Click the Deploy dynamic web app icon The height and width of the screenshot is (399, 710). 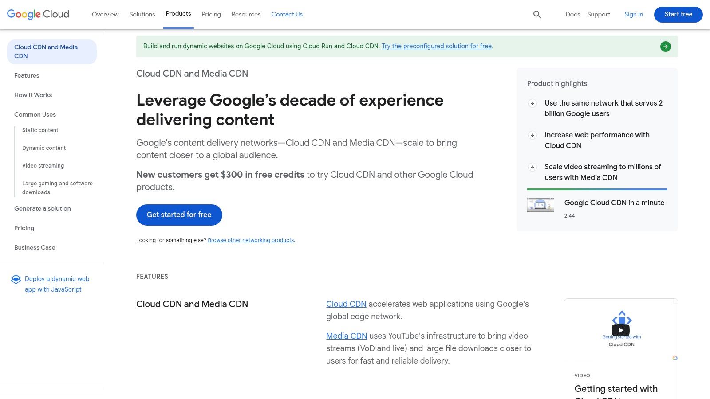(x=16, y=279)
